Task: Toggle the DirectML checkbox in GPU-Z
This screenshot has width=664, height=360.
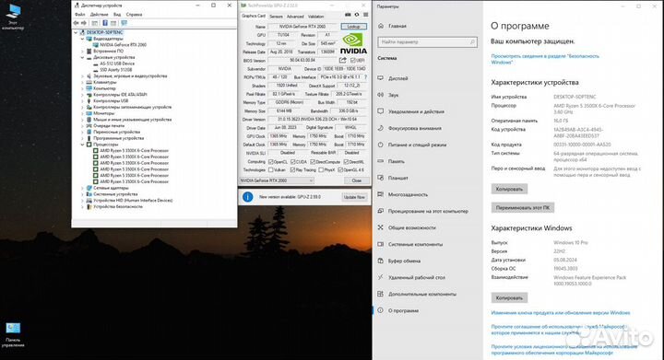Action: tap(346, 162)
